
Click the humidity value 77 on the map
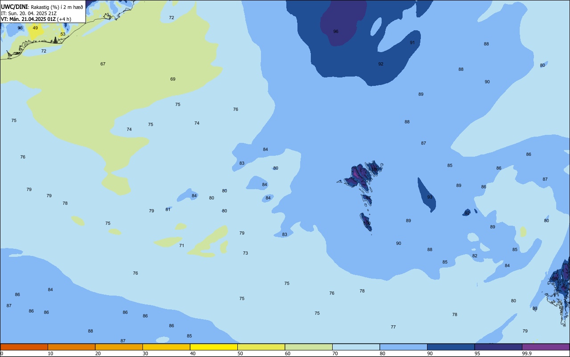coord(393,327)
